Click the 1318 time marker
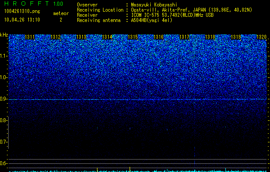This screenshot has height=172, width=270. pos(210,37)
